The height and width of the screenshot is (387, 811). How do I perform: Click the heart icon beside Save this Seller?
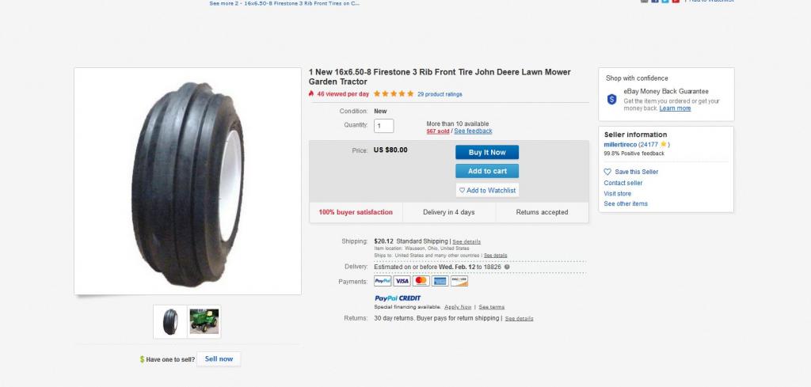(x=607, y=172)
